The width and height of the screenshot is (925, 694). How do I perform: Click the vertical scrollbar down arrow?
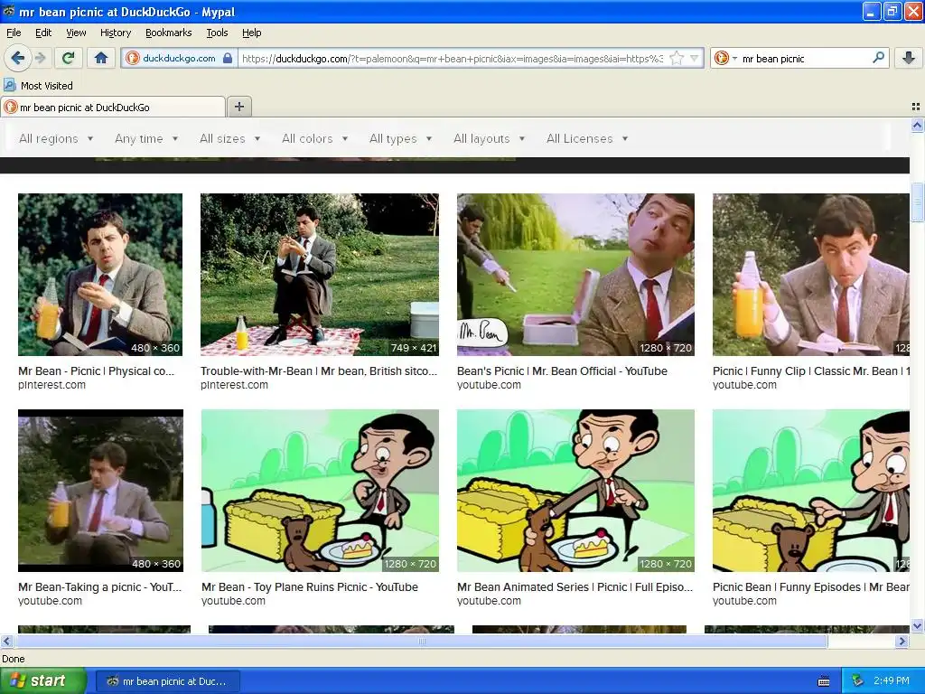click(917, 625)
